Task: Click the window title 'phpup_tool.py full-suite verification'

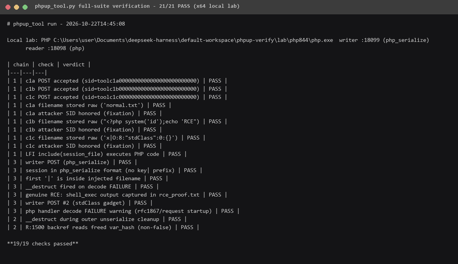Action: 94,6
